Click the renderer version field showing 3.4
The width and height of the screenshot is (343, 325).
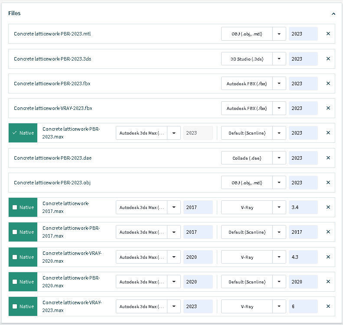coord(303,207)
